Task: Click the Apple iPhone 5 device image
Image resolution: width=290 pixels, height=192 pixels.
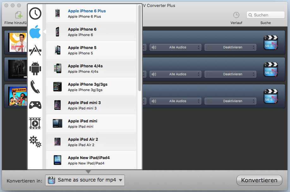Action: tap(57, 50)
